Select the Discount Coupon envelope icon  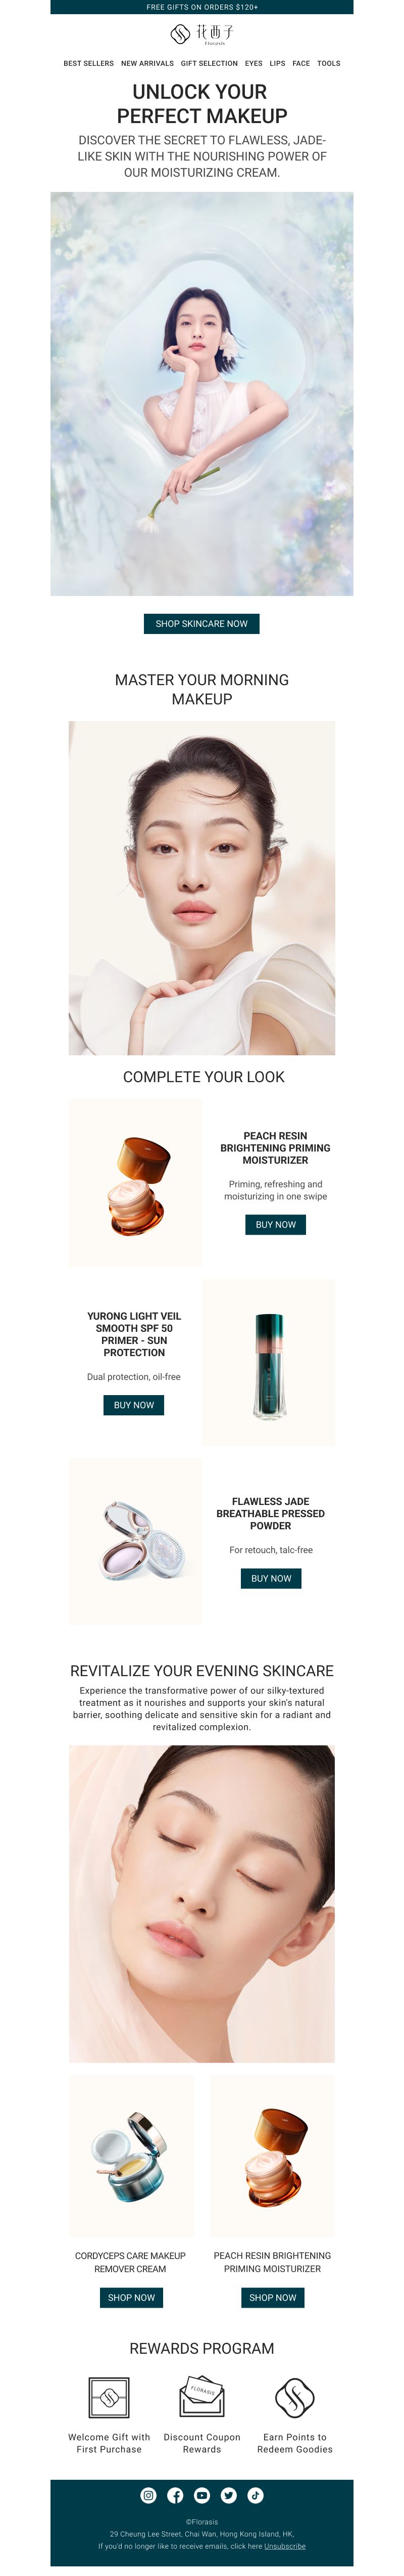pos(201,2398)
